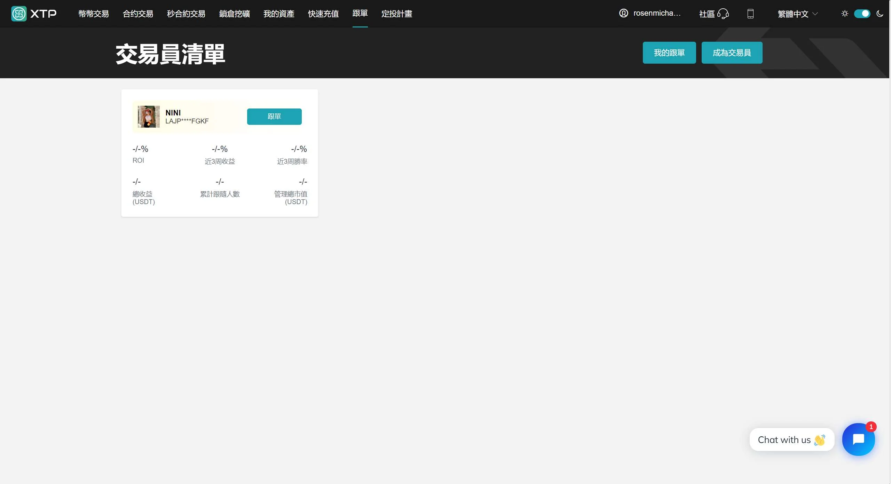The width and height of the screenshot is (891, 484).
Task: Go to the 合约交易 menu item
Action: coord(138,14)
